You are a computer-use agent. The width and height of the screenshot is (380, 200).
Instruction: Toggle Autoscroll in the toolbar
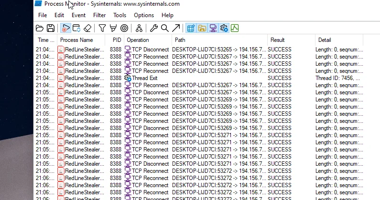(76, 28)
